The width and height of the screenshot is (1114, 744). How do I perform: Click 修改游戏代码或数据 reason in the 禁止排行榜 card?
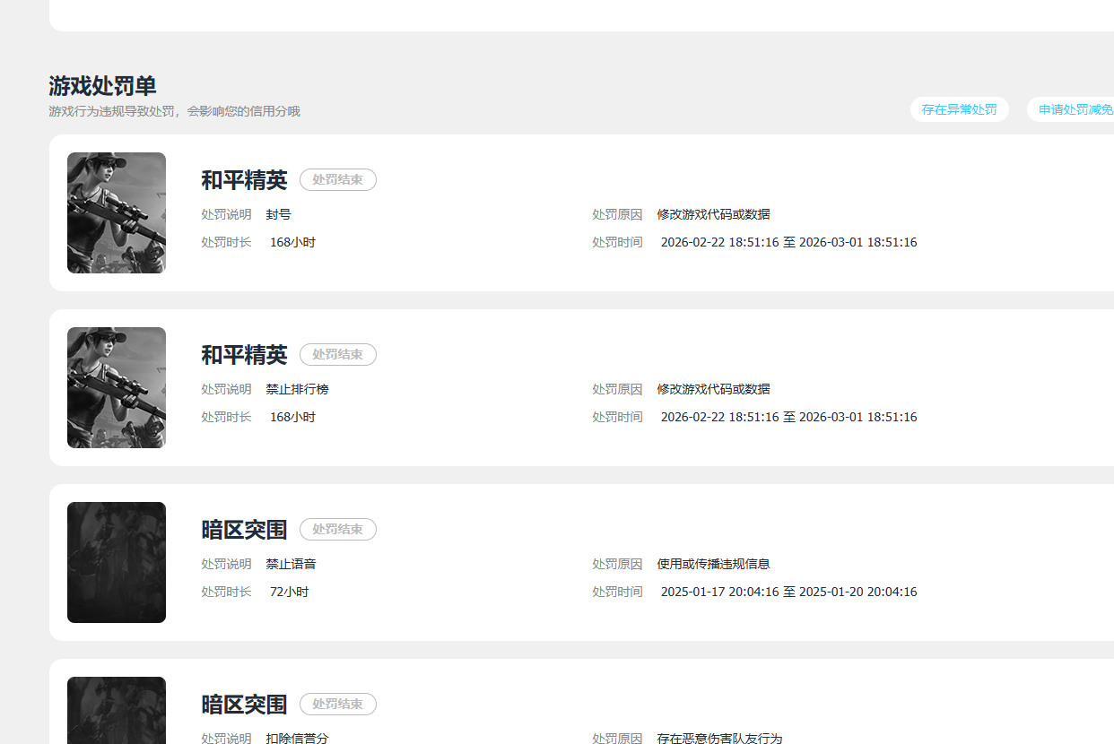tap(713, 389)
